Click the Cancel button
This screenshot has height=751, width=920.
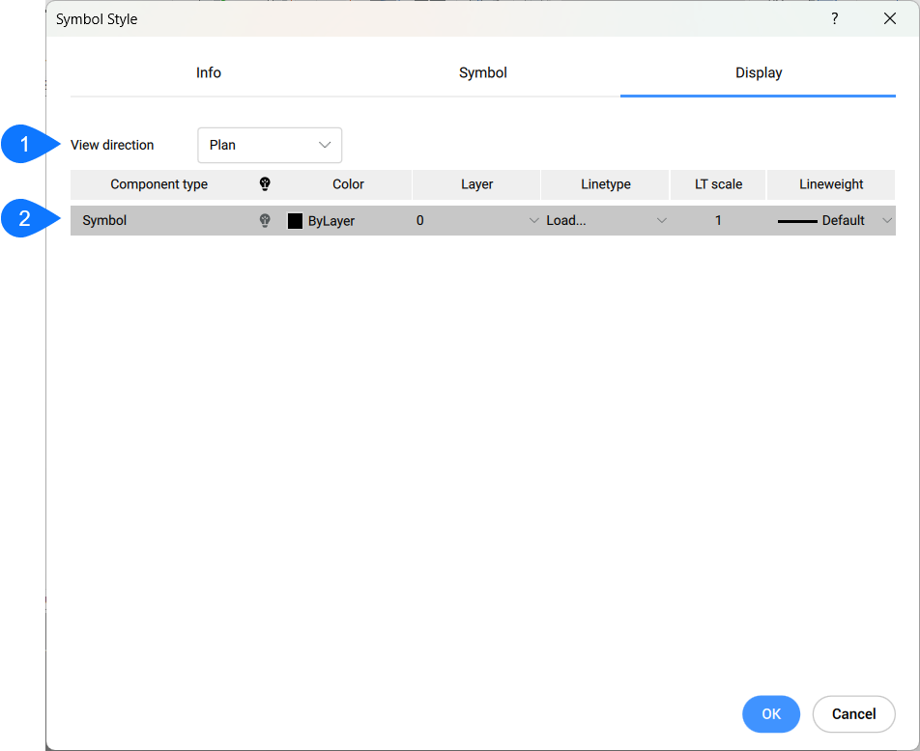pyautogui.click(x=853, y=714)
